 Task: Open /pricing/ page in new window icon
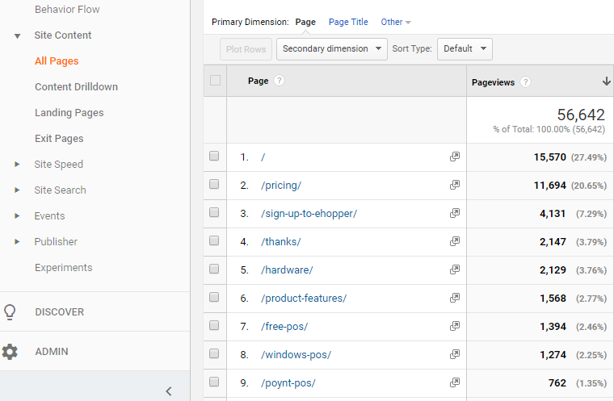(455, 185)
